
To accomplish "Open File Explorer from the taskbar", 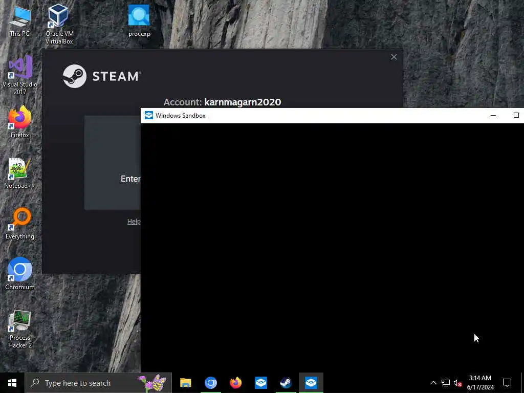I will click(x=185, y=383).
